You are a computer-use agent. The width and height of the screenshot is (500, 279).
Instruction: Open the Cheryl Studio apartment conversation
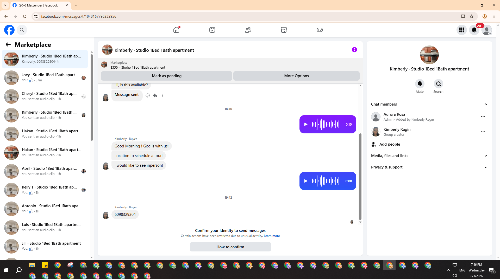click(x=45, y=96)
